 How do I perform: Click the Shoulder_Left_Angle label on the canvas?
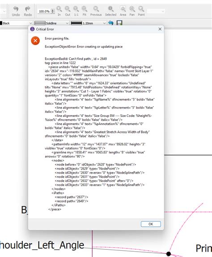coord(42,245)
